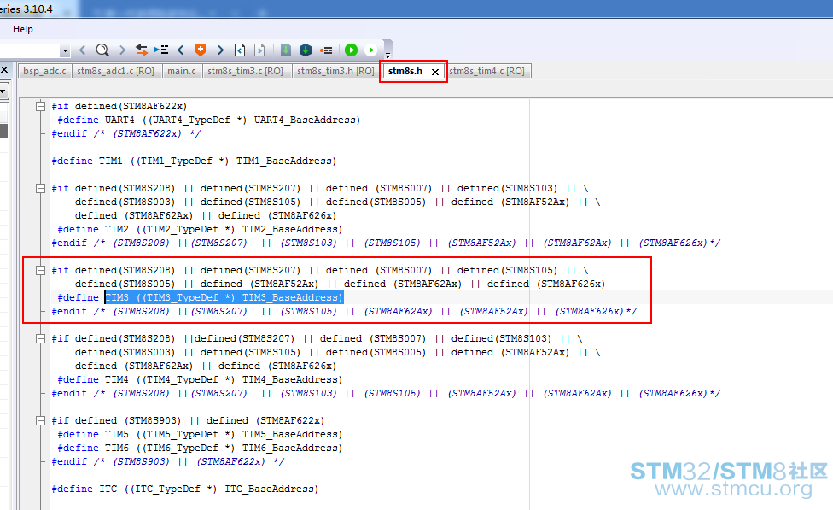Viewport: 833px width, 510px height.
Task: Collapse the TIM4 #if defined block
Action: coord(40,338)
